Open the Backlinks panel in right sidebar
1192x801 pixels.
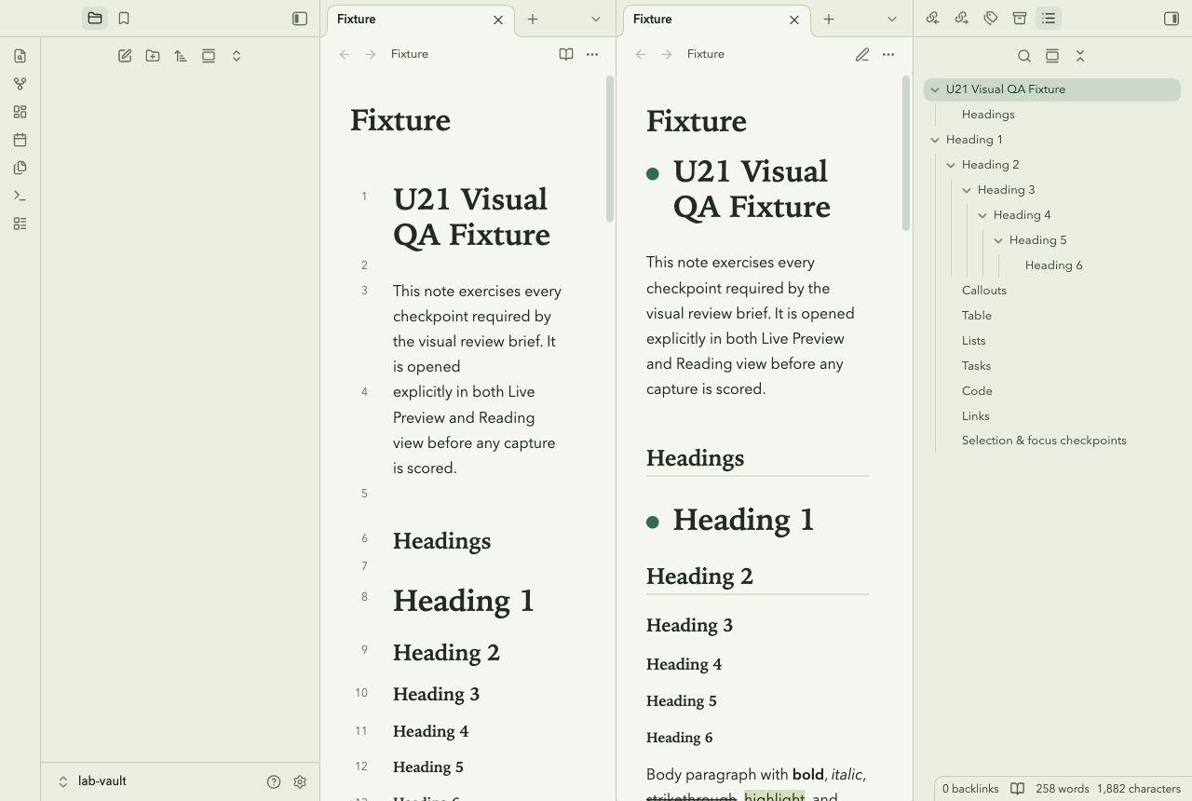(933, 19)
